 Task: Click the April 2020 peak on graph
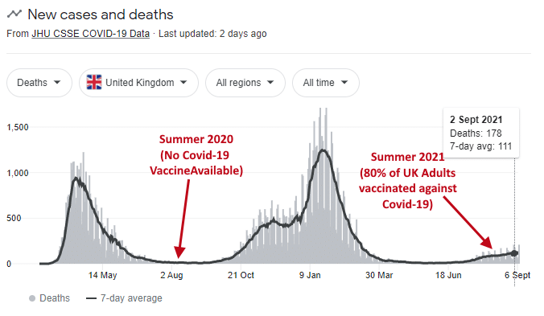coord(76,179)
